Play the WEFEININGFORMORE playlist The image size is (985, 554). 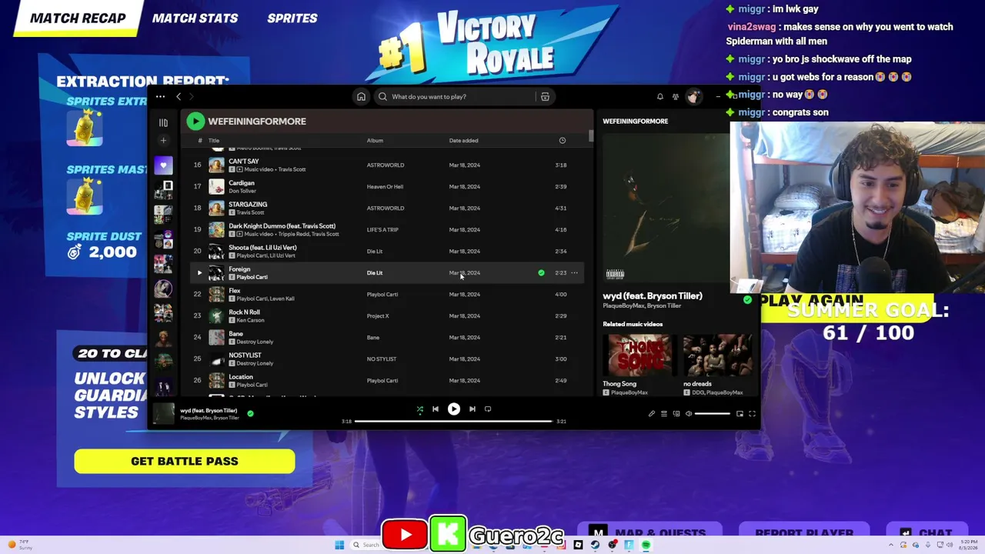click(195, 121)
